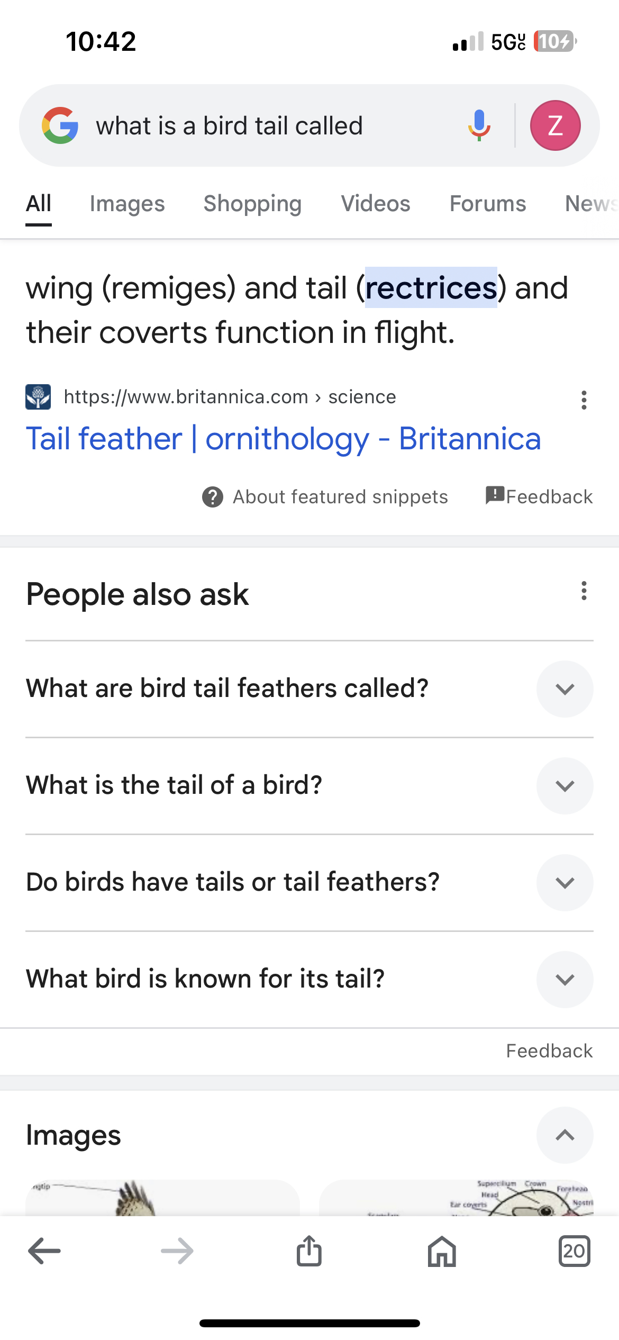Tap the share icon in bottom toolbar
The width and height of the screenshot is (619, 1340).
[x=309, y=1251]
